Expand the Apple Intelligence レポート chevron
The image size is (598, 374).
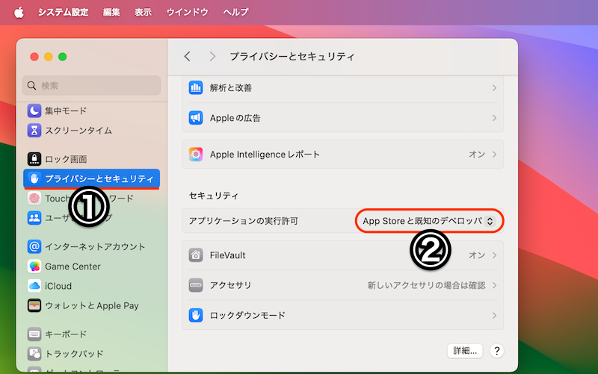tap(494, 155)
